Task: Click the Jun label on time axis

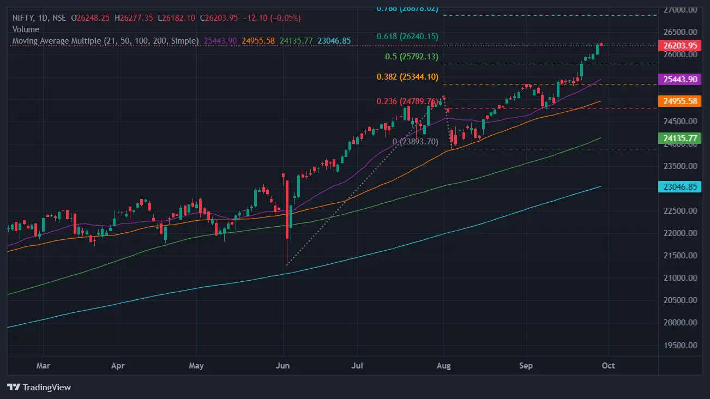Action: pos(283,366)
